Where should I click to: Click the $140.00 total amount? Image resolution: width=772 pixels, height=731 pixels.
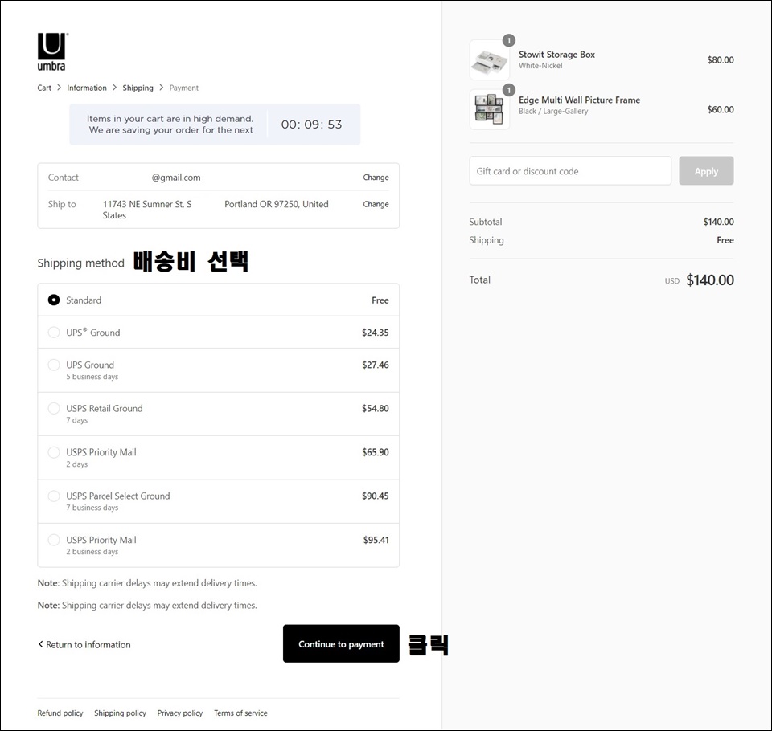point(710,280)
